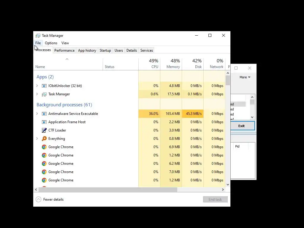Sort processes by Memory column
The width and height of the screenshot is (304, 228).
tap(171, 64)
